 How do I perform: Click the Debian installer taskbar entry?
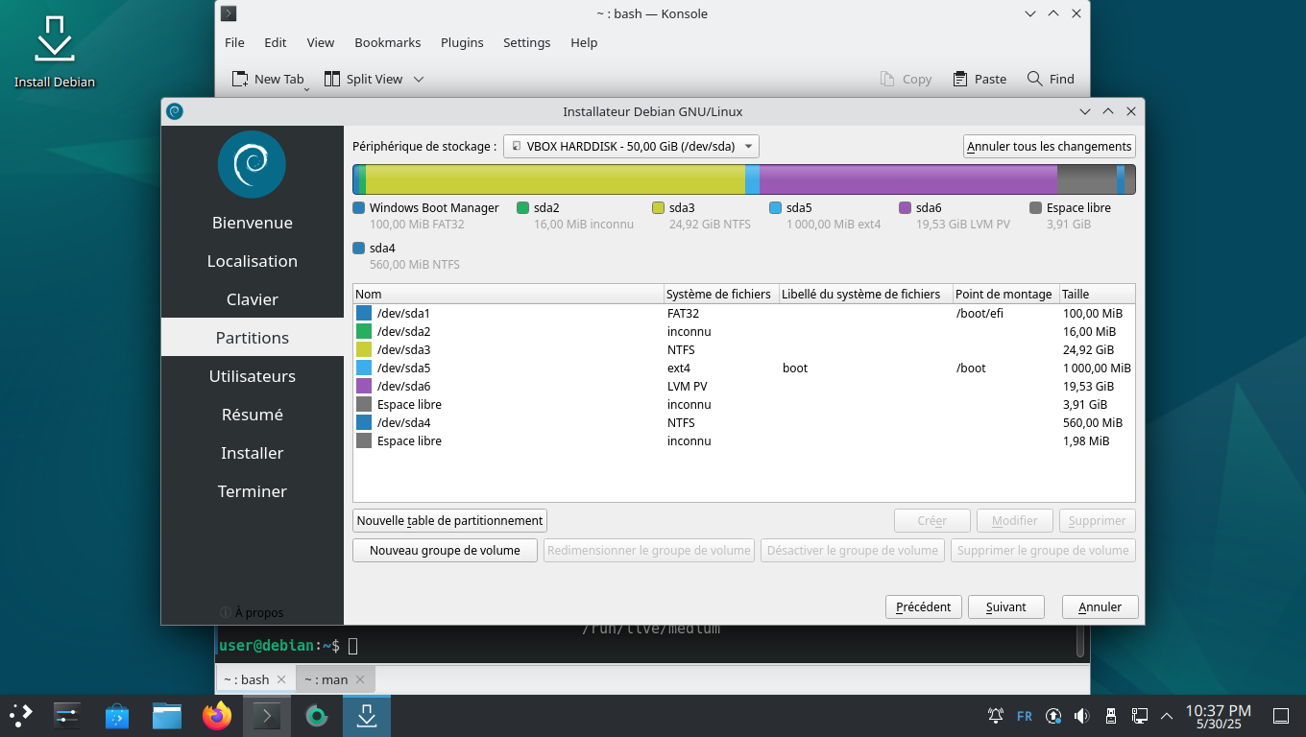317,715
